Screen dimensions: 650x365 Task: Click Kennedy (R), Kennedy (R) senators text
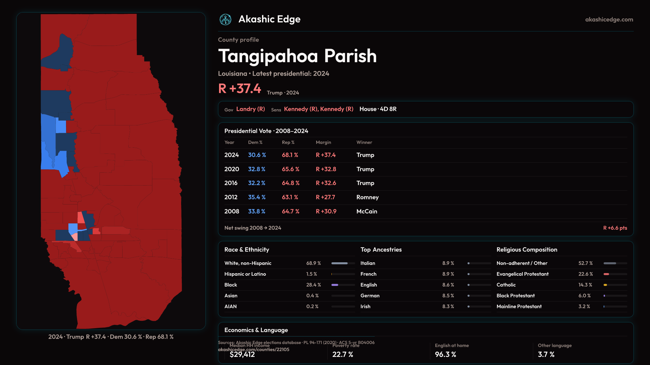pyautogui.click(x=318, y=109)
